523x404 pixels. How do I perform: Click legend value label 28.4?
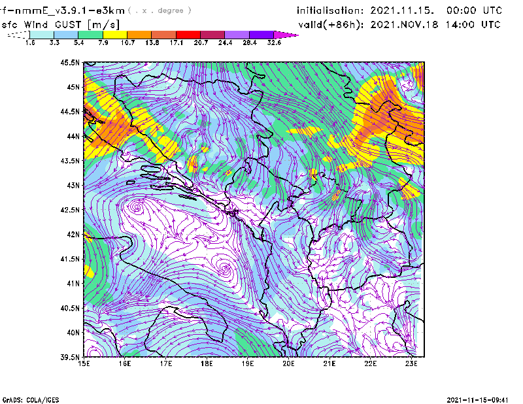(x=250, y=42)
